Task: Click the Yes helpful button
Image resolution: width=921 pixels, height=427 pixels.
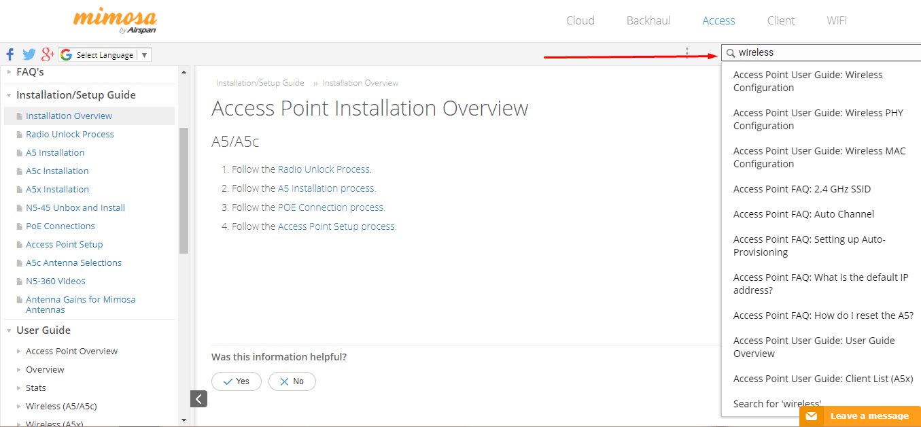Action: pyautogui.click(x=236, y=381)
